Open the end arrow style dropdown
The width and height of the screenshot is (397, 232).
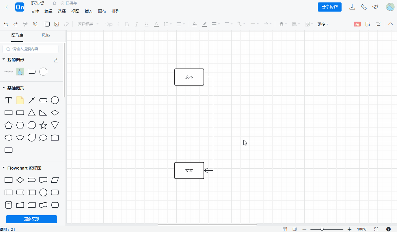[x=268, y=24]
